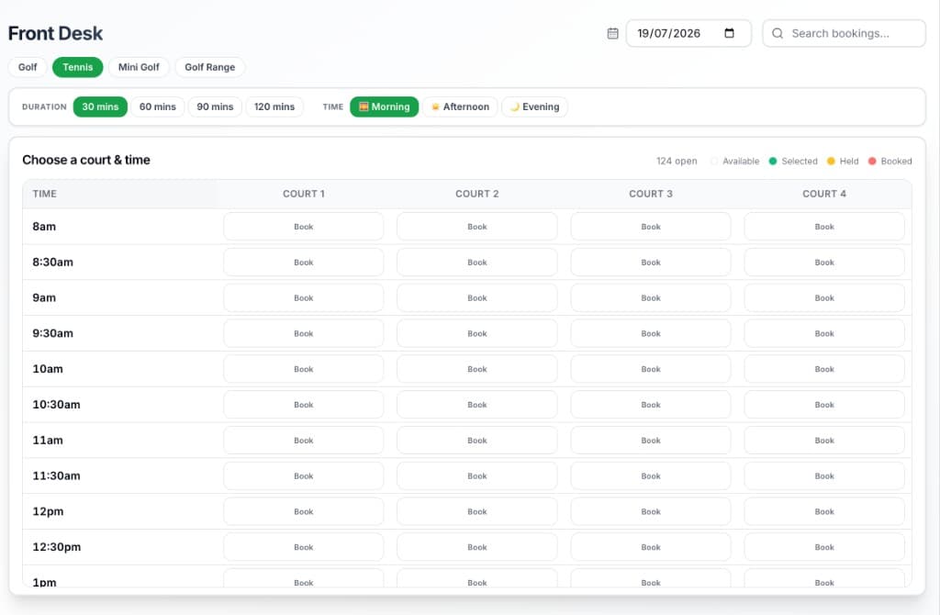Open the date picker icon inside the date field
940x615 pixels.
pos(729,33)
